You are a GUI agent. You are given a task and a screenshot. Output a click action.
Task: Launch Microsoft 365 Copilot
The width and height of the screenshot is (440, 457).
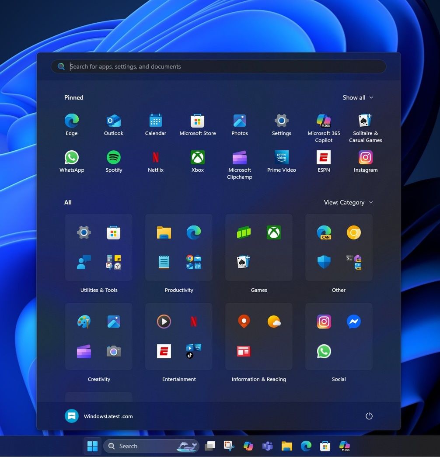[323, 121]
